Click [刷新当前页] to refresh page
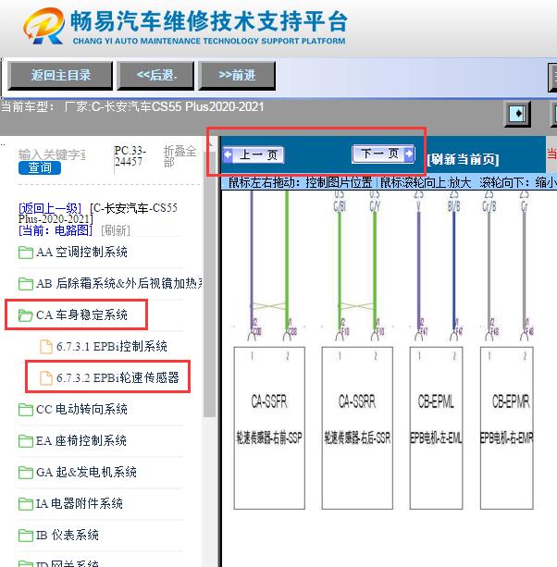557x567 pixels. pos(463,159)
